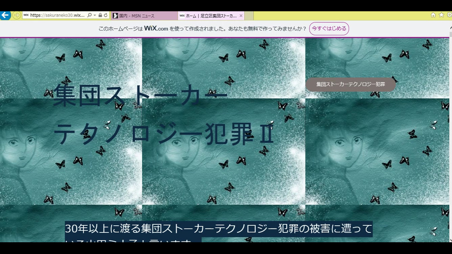This screenshot has width=452, height=254.
Task: Click the Wix favicon in address bar
Action: 26,15
